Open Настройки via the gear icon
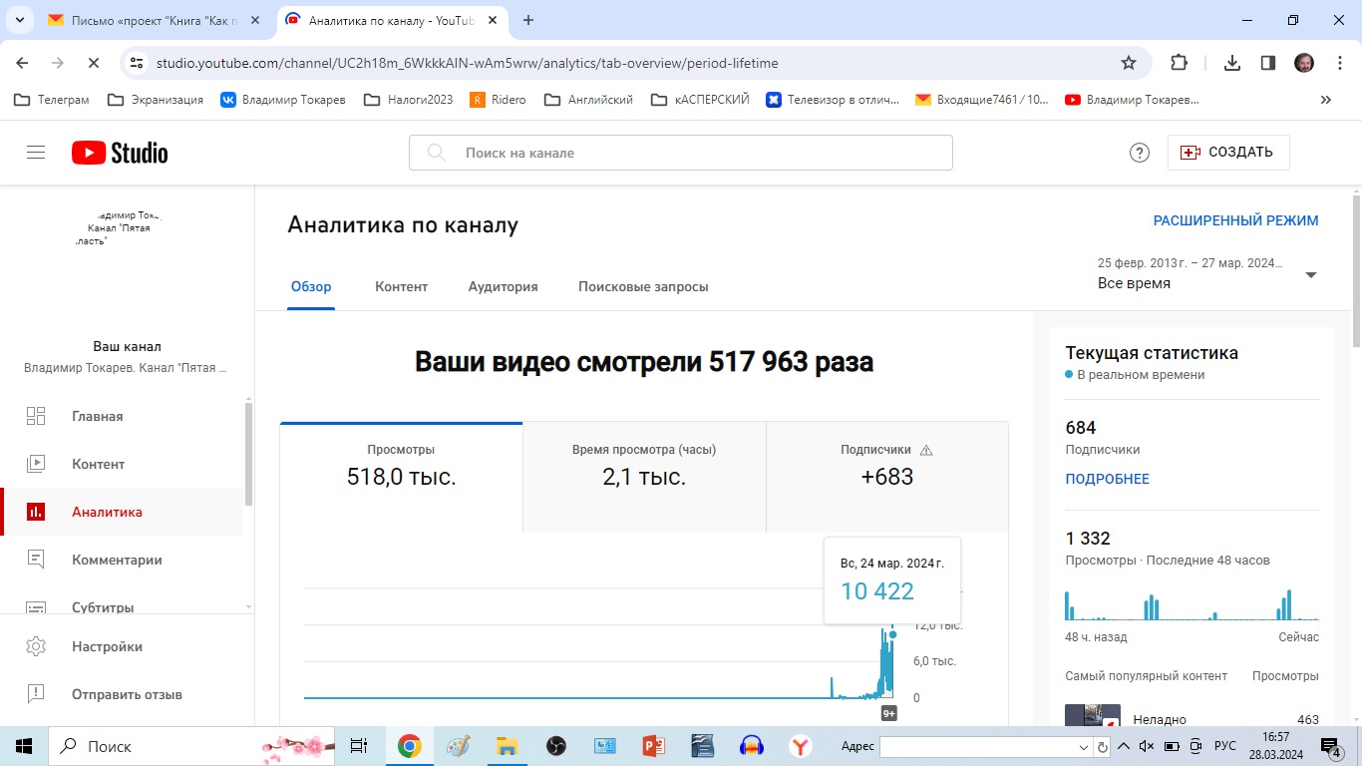The width and height of the screenshot is (1362, 766). [x=36, y=646]
